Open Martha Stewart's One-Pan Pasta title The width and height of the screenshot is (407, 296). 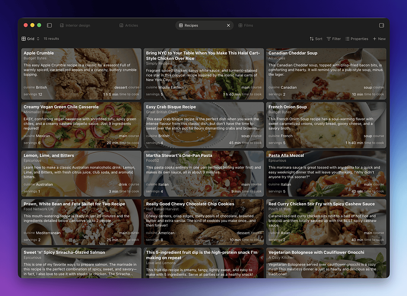point(179,156)
